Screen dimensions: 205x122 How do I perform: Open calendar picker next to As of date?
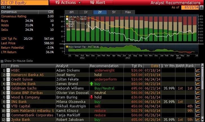click(202, 7)
